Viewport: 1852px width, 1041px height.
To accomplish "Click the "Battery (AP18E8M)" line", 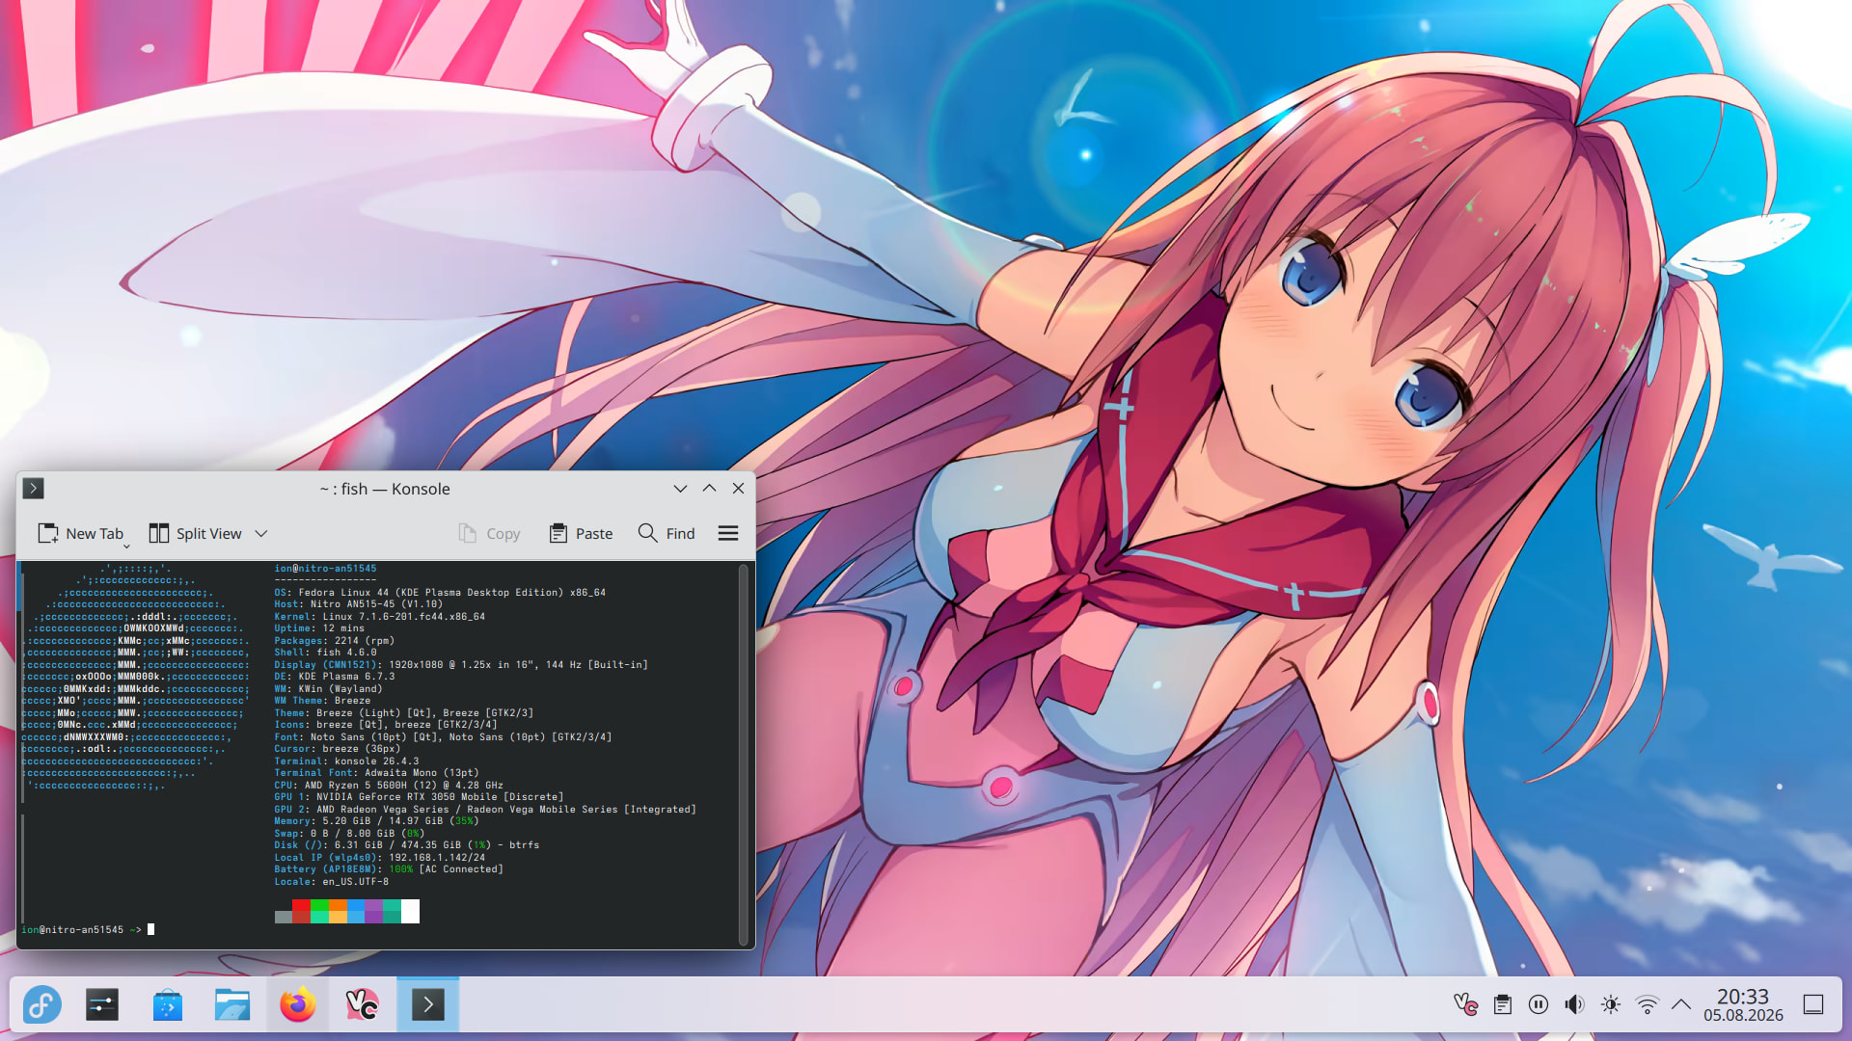I will [x=389, y=869].
